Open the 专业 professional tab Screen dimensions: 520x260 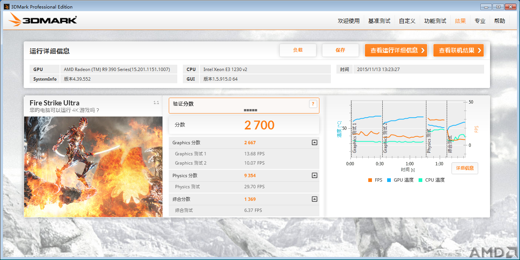(480, 21)
